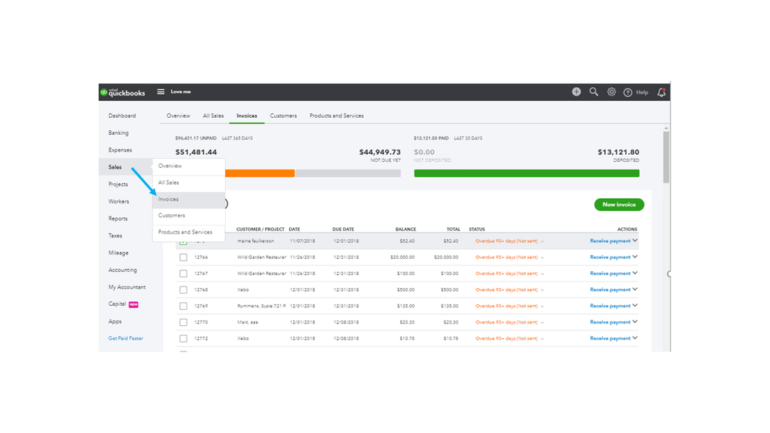Switch to Products and Services tab

point(336,116)
